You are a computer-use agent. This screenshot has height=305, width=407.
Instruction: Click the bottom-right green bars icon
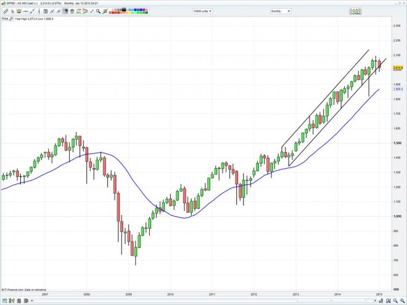tap(381, 301)
